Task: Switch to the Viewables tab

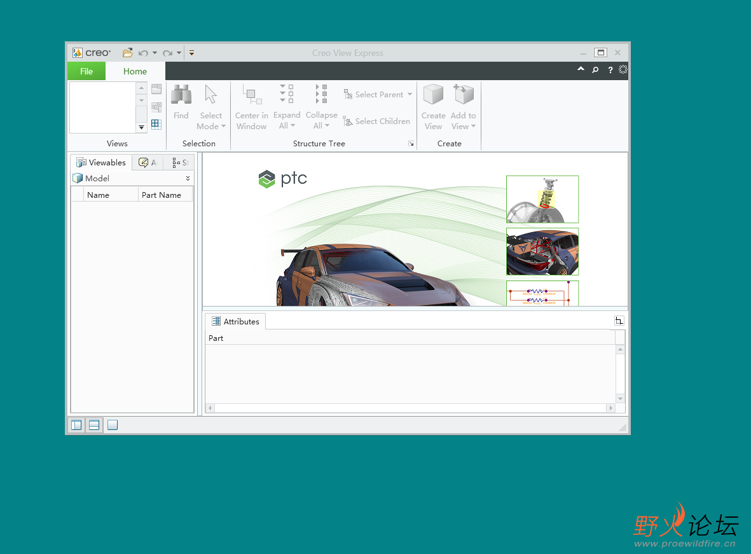Action: click(x=101, y=162)
